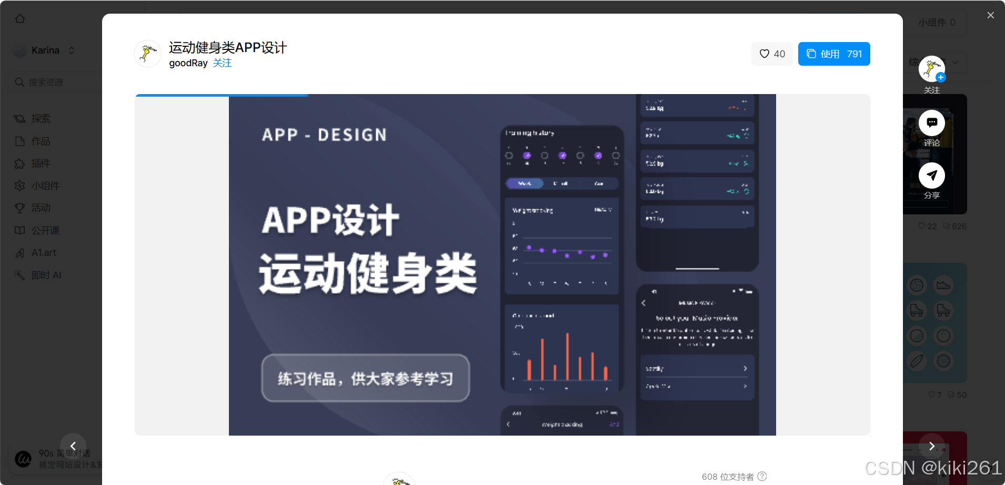Click the 使用 791 button

point(834,54)
